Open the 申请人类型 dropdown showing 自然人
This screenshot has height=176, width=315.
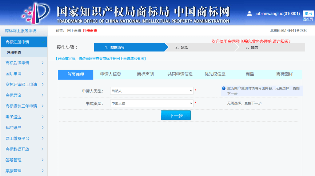(152, 91)
